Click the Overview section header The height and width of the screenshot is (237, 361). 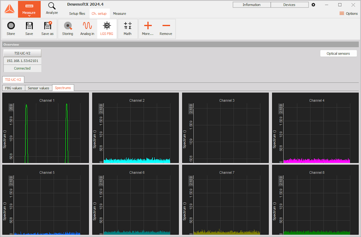[180, 45]
